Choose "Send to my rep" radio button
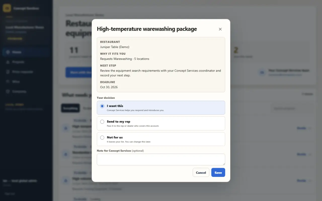 102,122
